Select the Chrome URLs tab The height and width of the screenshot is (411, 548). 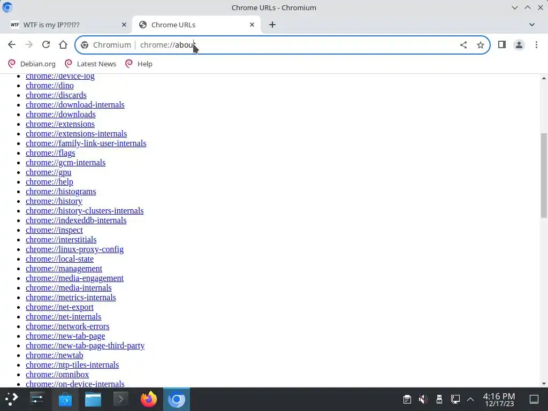point(196,25)
